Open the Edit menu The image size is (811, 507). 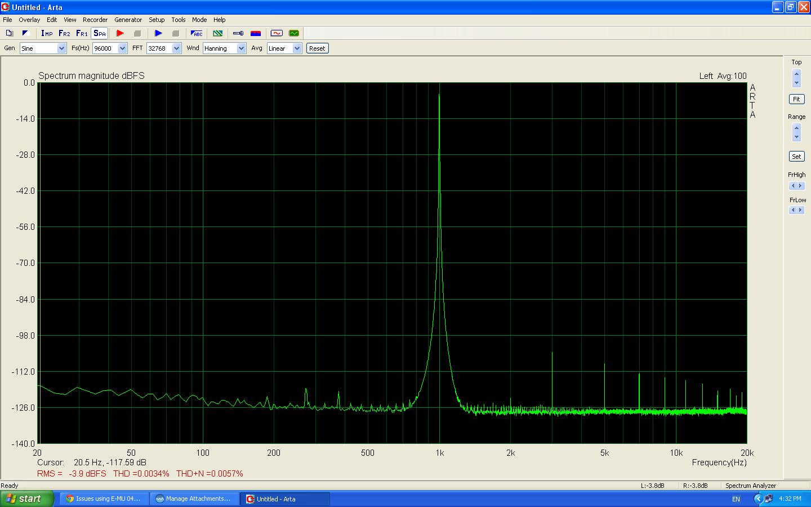(x=52, y=20)
